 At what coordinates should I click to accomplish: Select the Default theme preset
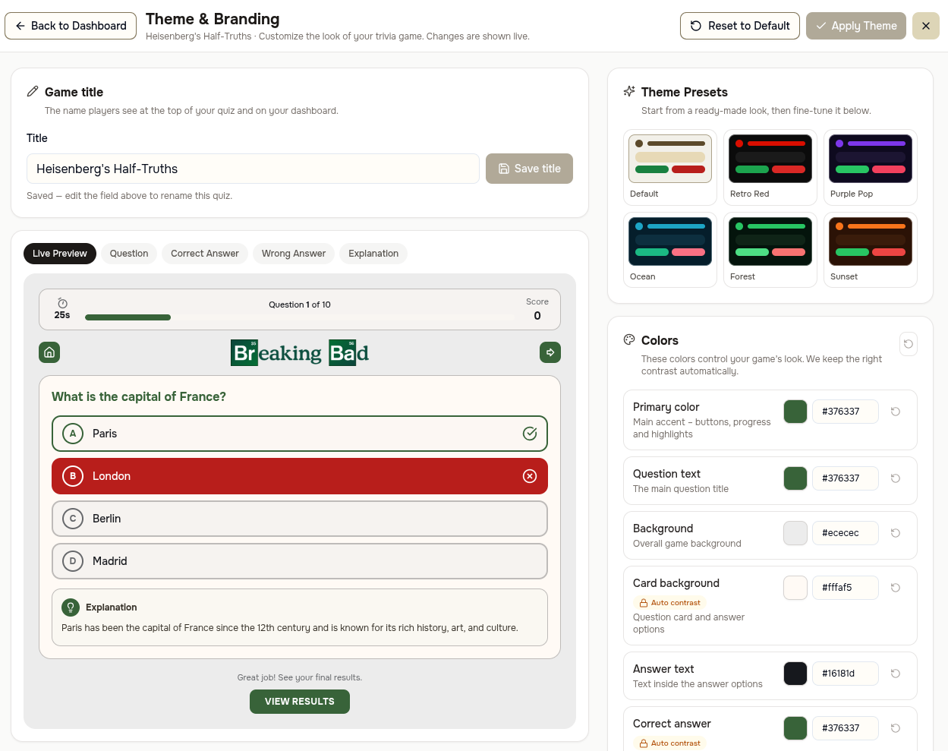[670, 167]
